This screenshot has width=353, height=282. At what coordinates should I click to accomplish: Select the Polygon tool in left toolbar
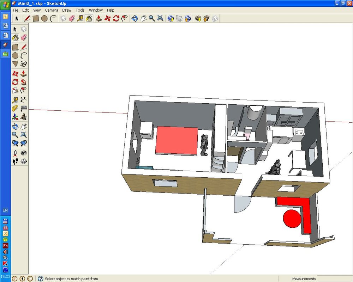[x=15, y=64]
